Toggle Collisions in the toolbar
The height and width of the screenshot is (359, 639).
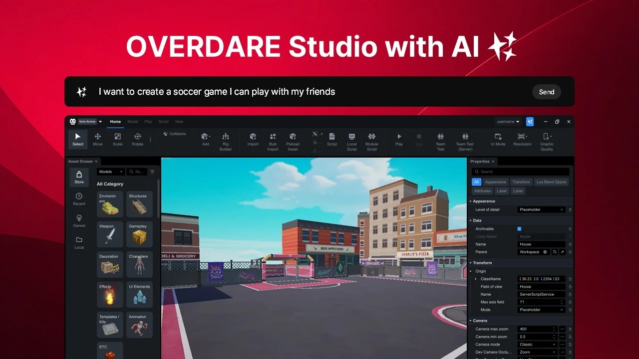(175, 134)
